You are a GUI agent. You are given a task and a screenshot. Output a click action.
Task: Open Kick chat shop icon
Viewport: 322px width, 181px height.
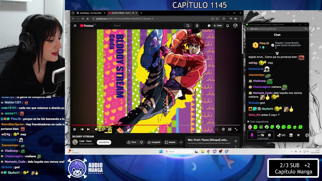click(x=291, y=135)
